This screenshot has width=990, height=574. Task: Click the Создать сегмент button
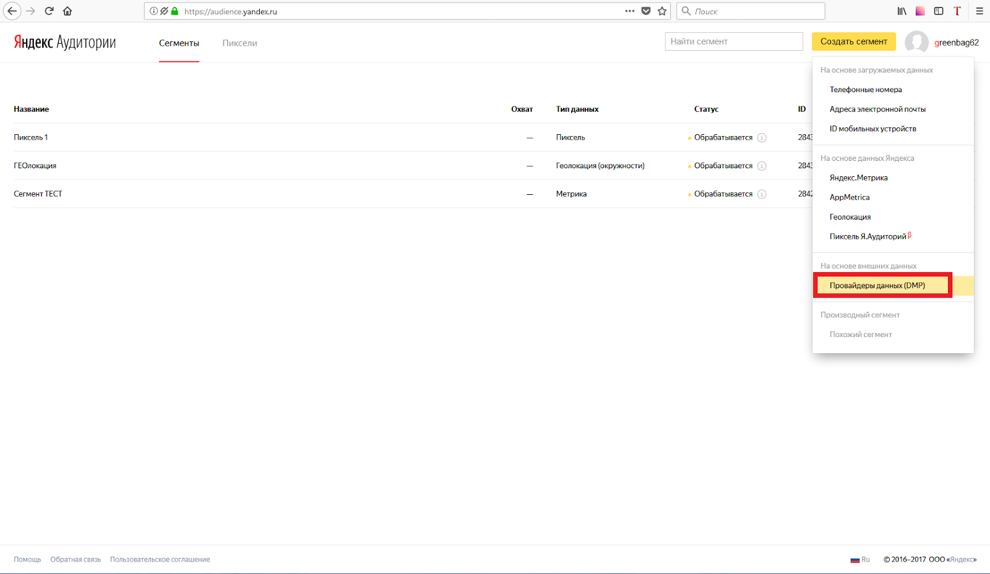click(854, 41)
